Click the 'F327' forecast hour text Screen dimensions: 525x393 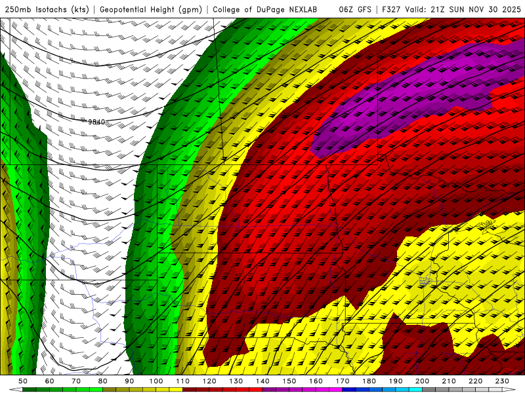tap(392, 9)
